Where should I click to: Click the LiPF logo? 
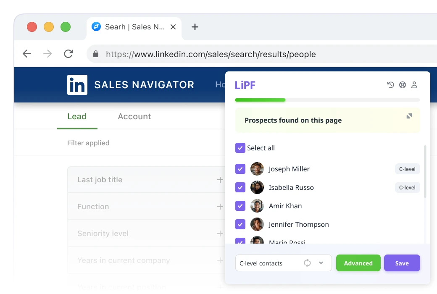[245, 85]
